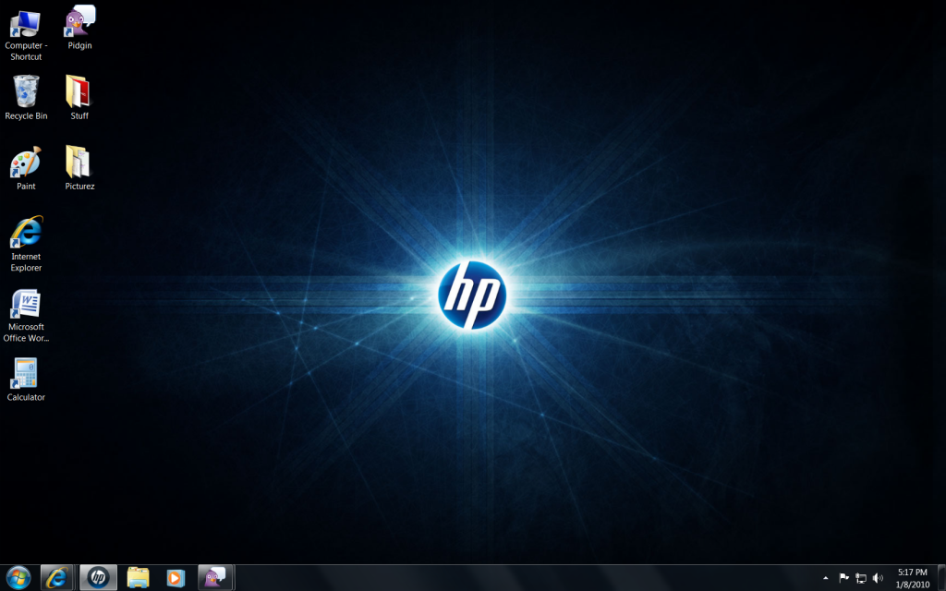Select the Computer - Shortcut desktop icon
946x591 pixels.
click(x=25, y=35)
